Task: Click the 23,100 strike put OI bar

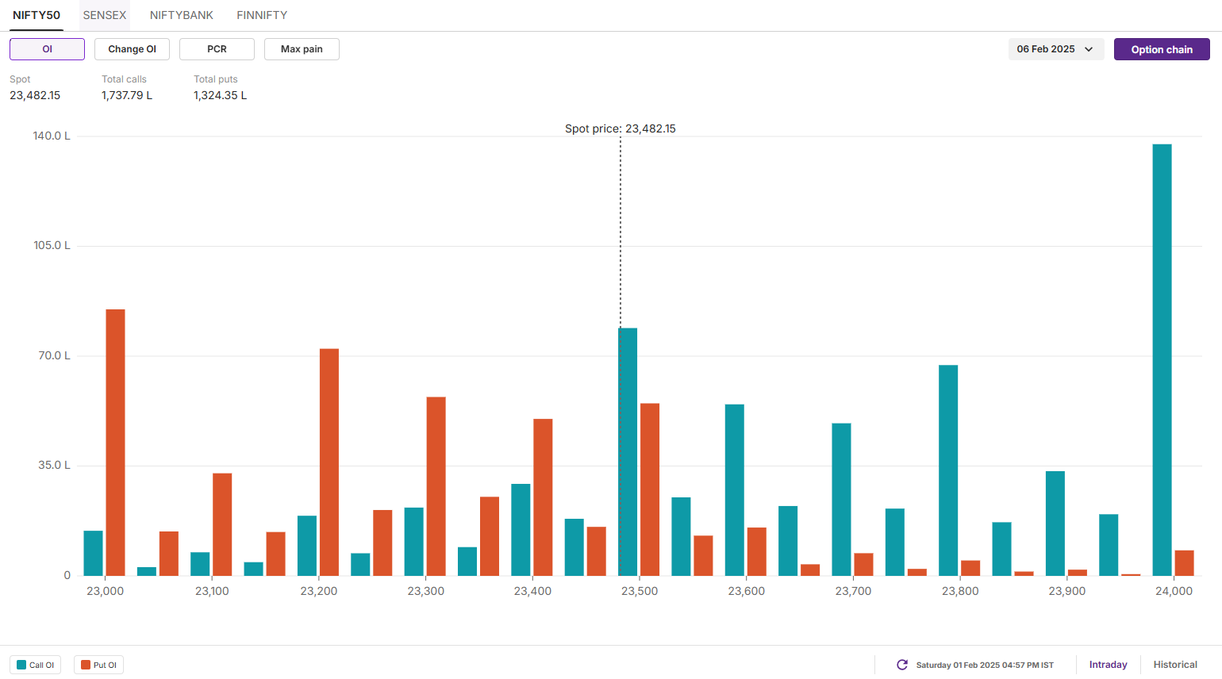Action: (x=222, y=524)
